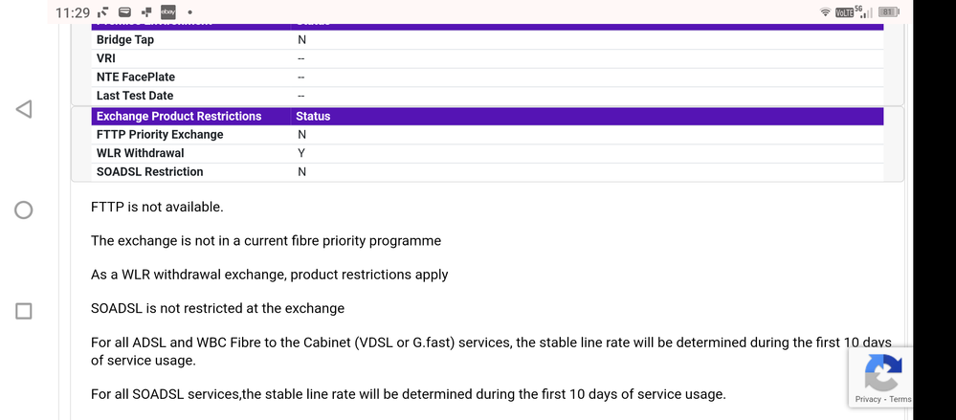Click the Last Test Date row label
This screenshot has width=956, height=420.
coord(135,96)
